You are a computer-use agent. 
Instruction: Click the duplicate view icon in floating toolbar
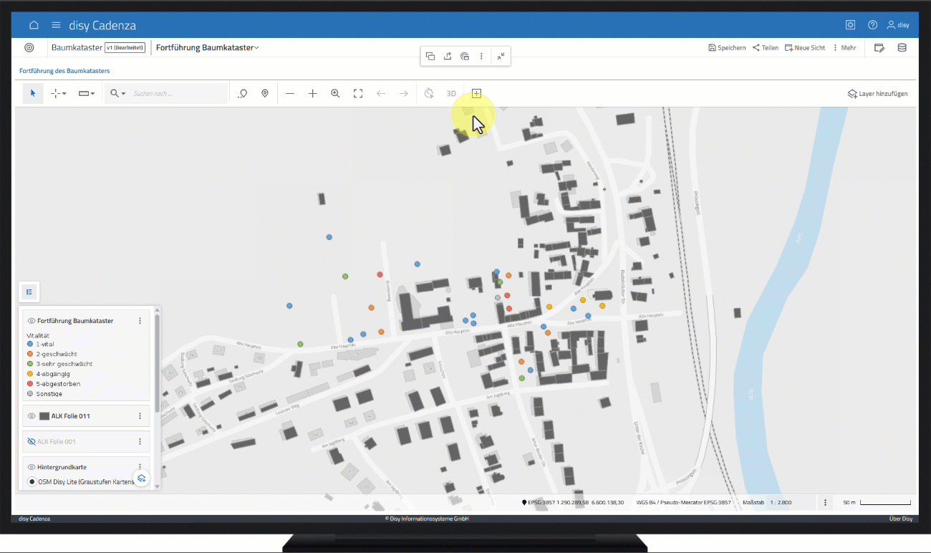point(430,56)
